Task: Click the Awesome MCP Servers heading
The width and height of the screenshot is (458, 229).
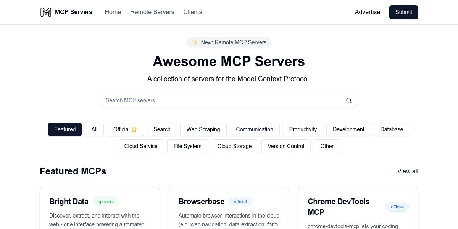Action: coord(229,61)
